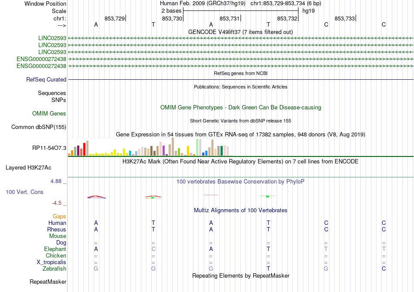Click the hg19 label beside the scale bar
414x292 pixels.
(309, 11)
